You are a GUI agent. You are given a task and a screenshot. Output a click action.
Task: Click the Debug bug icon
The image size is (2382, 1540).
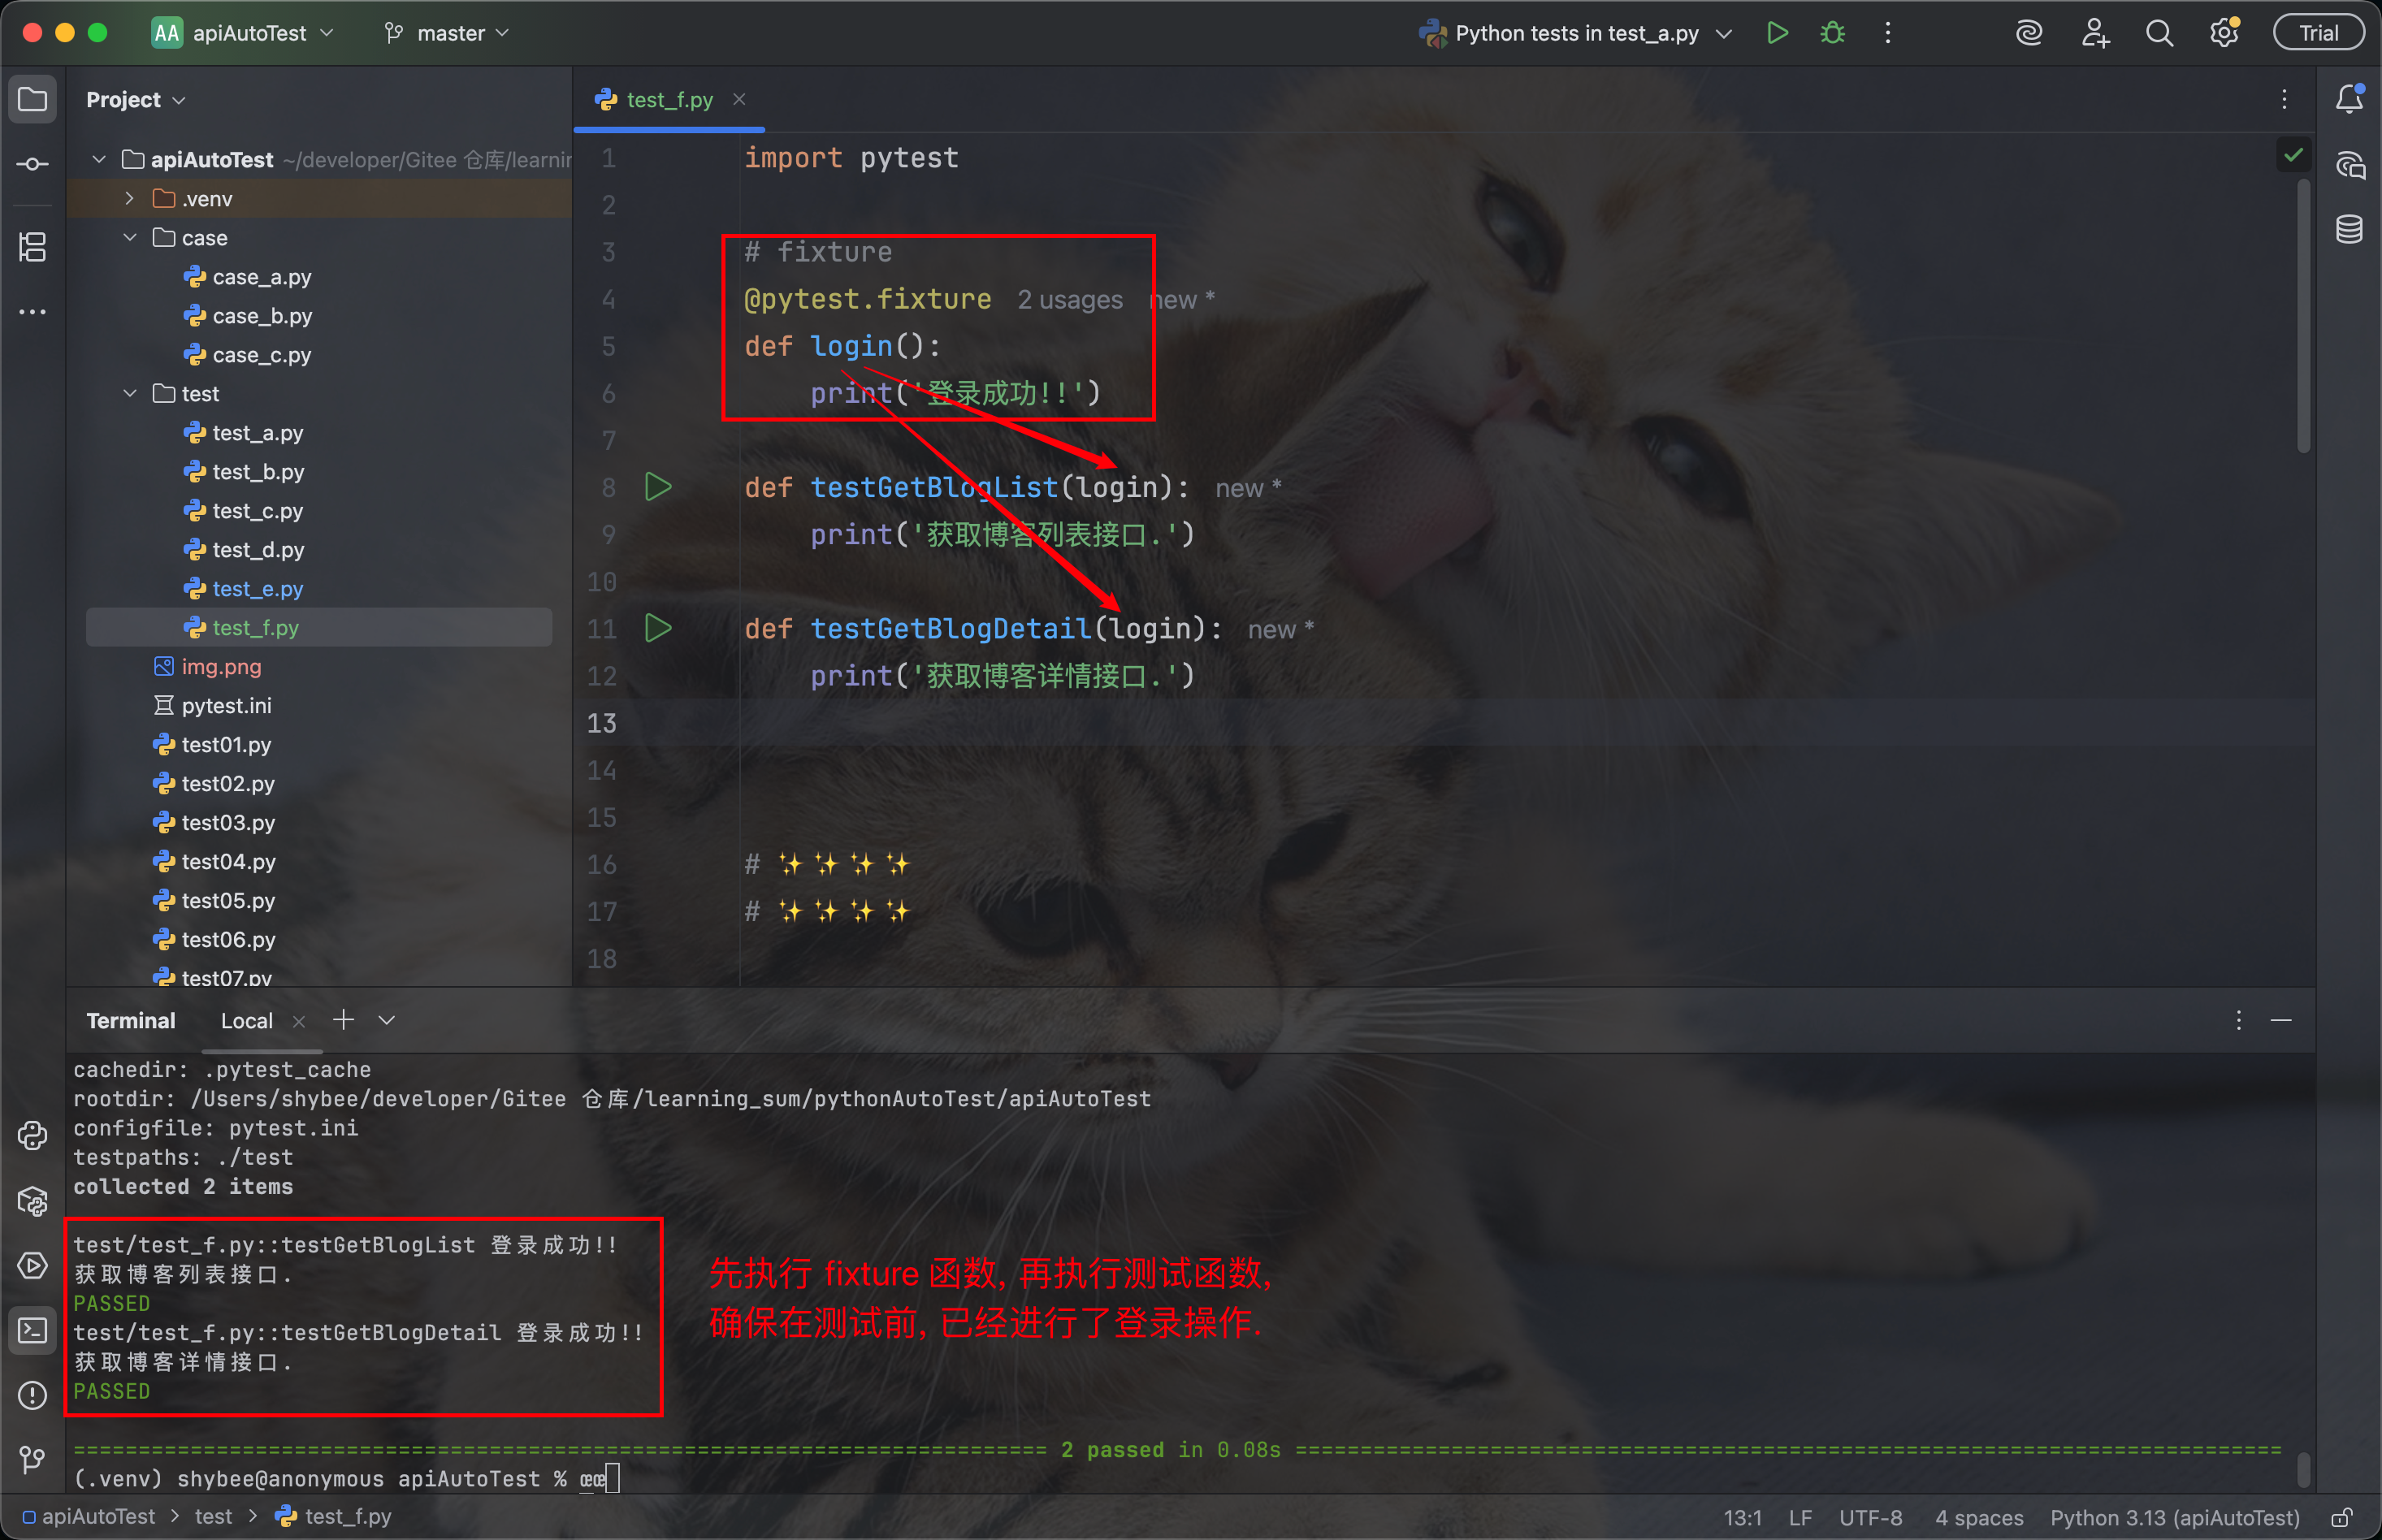tap(1832, 33)
